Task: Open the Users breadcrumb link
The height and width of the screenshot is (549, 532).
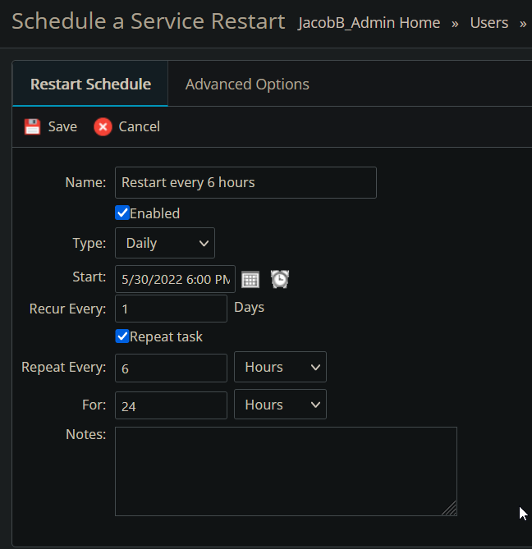Action: point(488,23)
